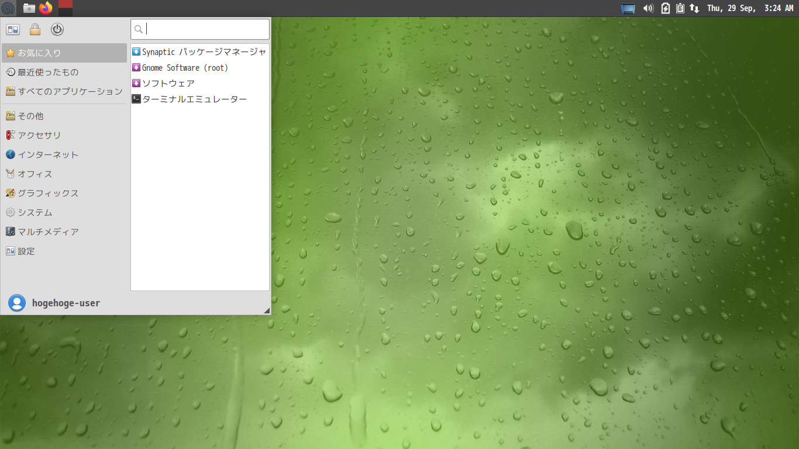Open the volume speaker icon

[648, 8]
